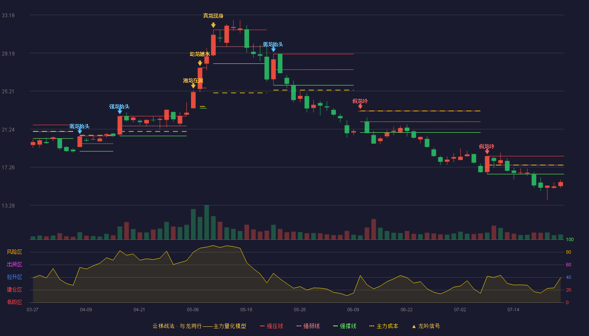Click the 04-21 date label

[139, 310]
